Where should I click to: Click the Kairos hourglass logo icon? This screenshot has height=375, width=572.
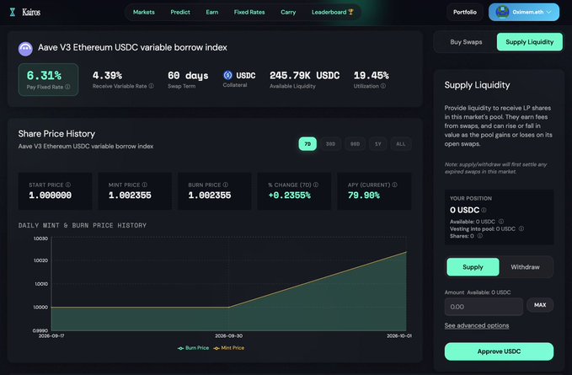coord(13,12)
